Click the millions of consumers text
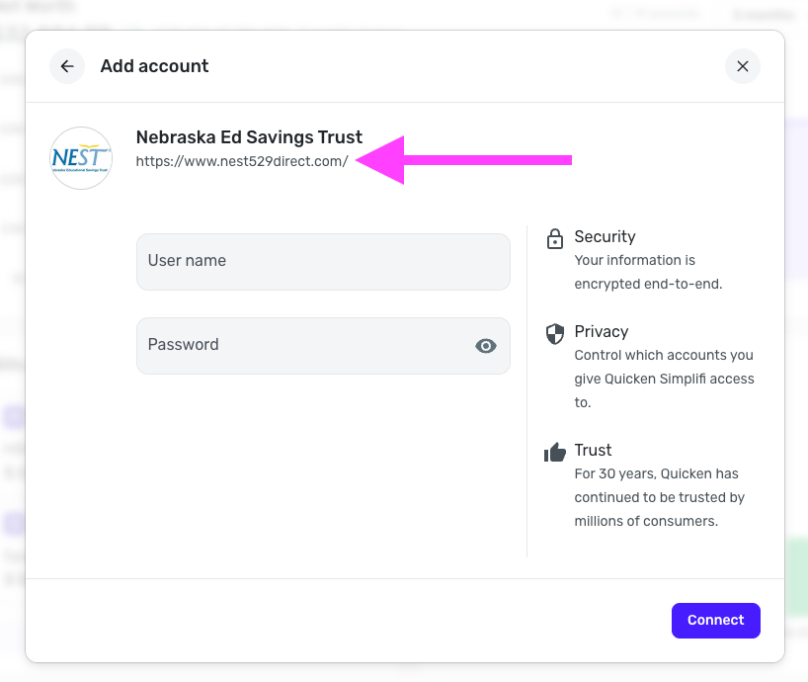This screenshot has width=808, height=682. coord(646,521)
